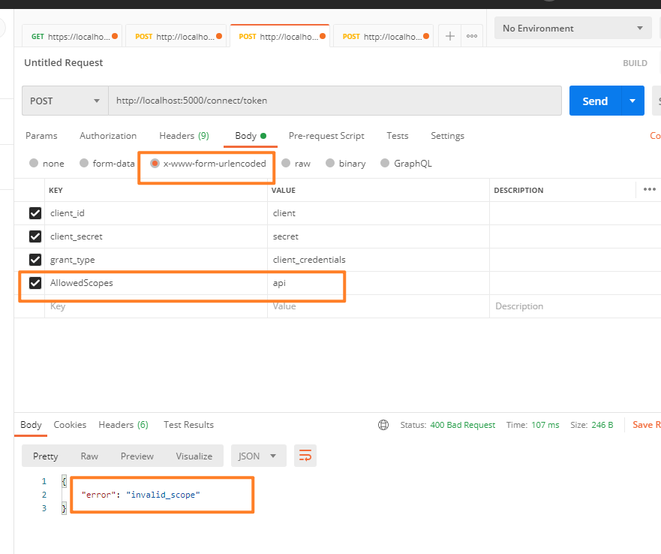Open the tab options three-dot menu
The image size is (661, 554).
pyautogui.click(x=472, y=36)
